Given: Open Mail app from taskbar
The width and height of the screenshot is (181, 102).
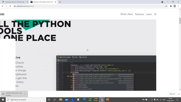Looking at the screenshot, I should tap(66, 99).
